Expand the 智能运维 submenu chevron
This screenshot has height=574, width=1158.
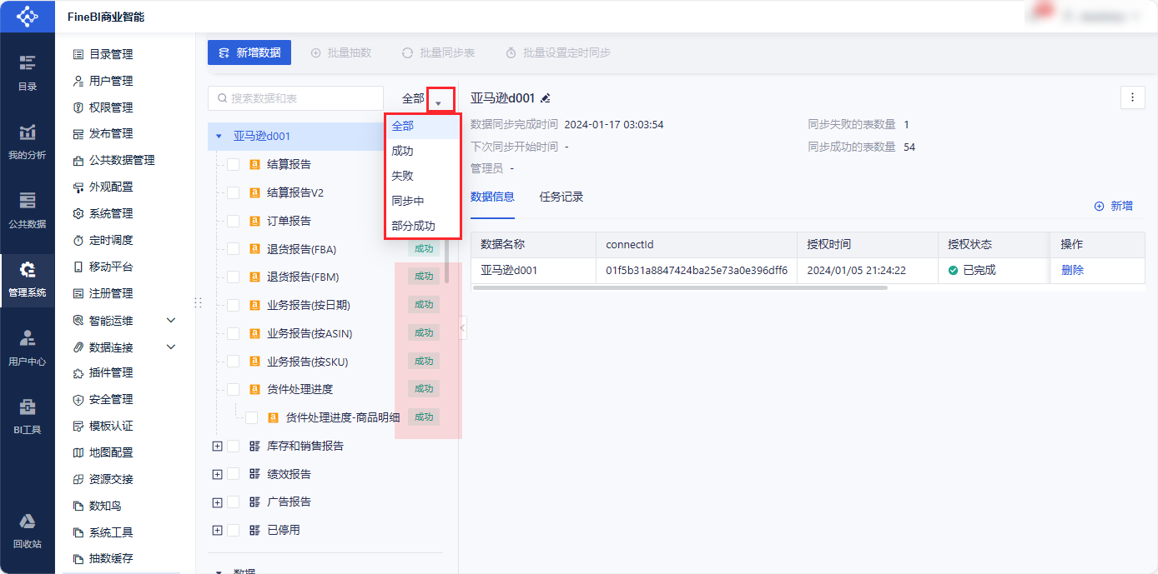(171, 320)
